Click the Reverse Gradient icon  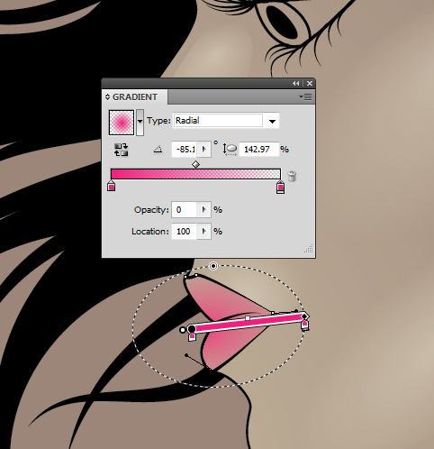click(122, 150)
